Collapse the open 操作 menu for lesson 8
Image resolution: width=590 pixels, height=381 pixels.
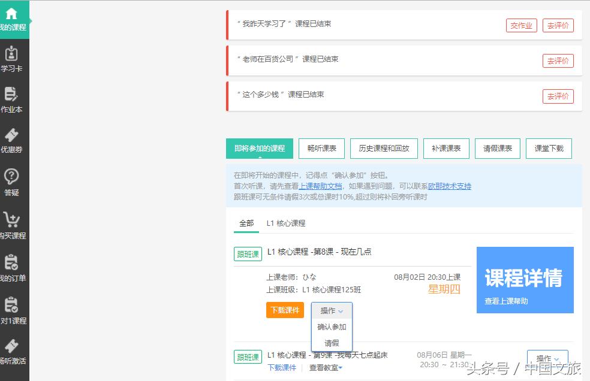click(331, 310)
